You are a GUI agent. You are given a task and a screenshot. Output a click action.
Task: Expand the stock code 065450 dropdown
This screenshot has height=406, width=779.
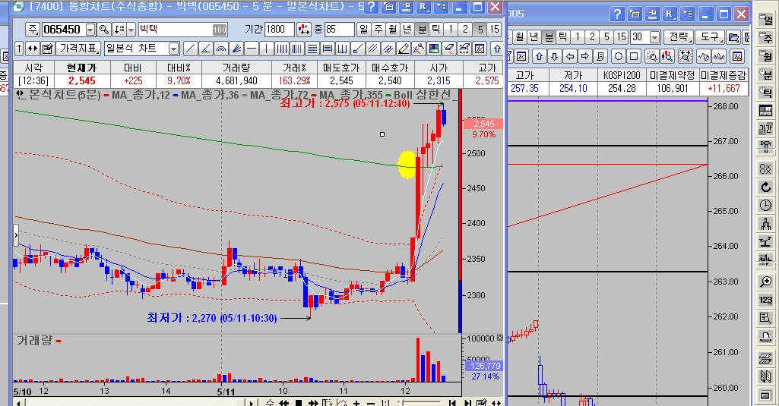(x=90, y=30)
